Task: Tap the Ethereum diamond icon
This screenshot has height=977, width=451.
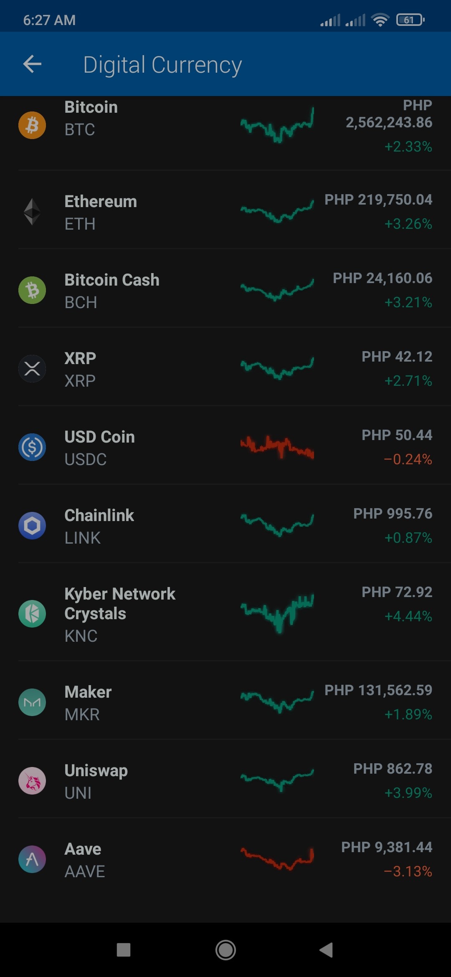Action: point(32,212)
